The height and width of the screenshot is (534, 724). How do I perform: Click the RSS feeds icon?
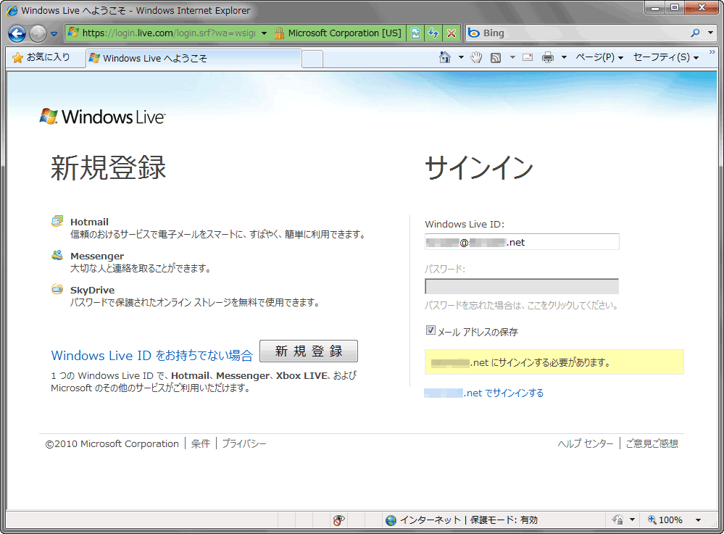click(496, 58)
